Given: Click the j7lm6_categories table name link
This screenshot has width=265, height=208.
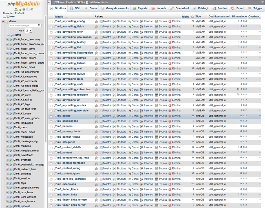Looking at the screenshot, I should tap(65, 142).
